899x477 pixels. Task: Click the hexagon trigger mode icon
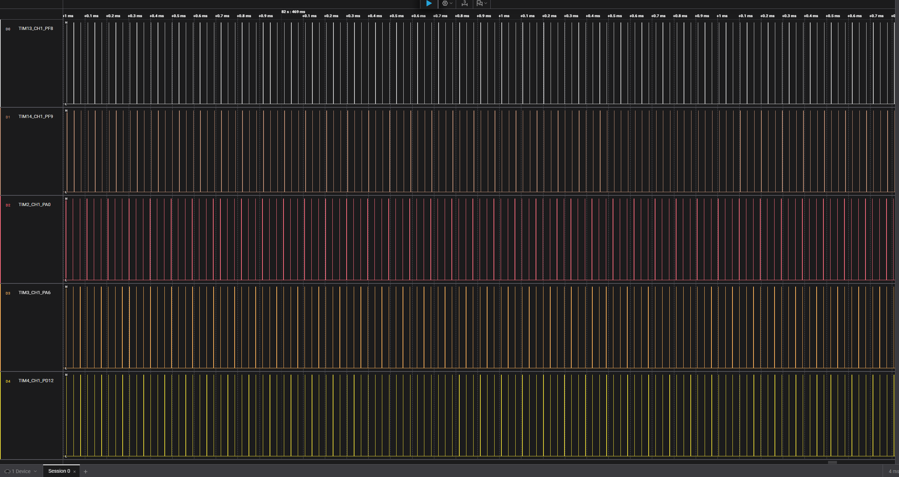[x=445, y=3]
